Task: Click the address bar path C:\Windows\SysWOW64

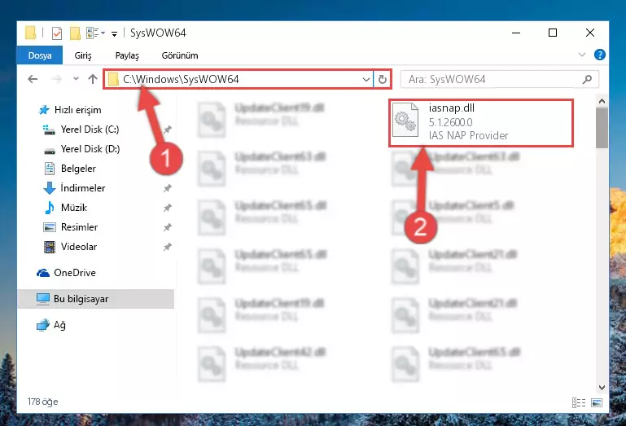Action: coord(181,79)
